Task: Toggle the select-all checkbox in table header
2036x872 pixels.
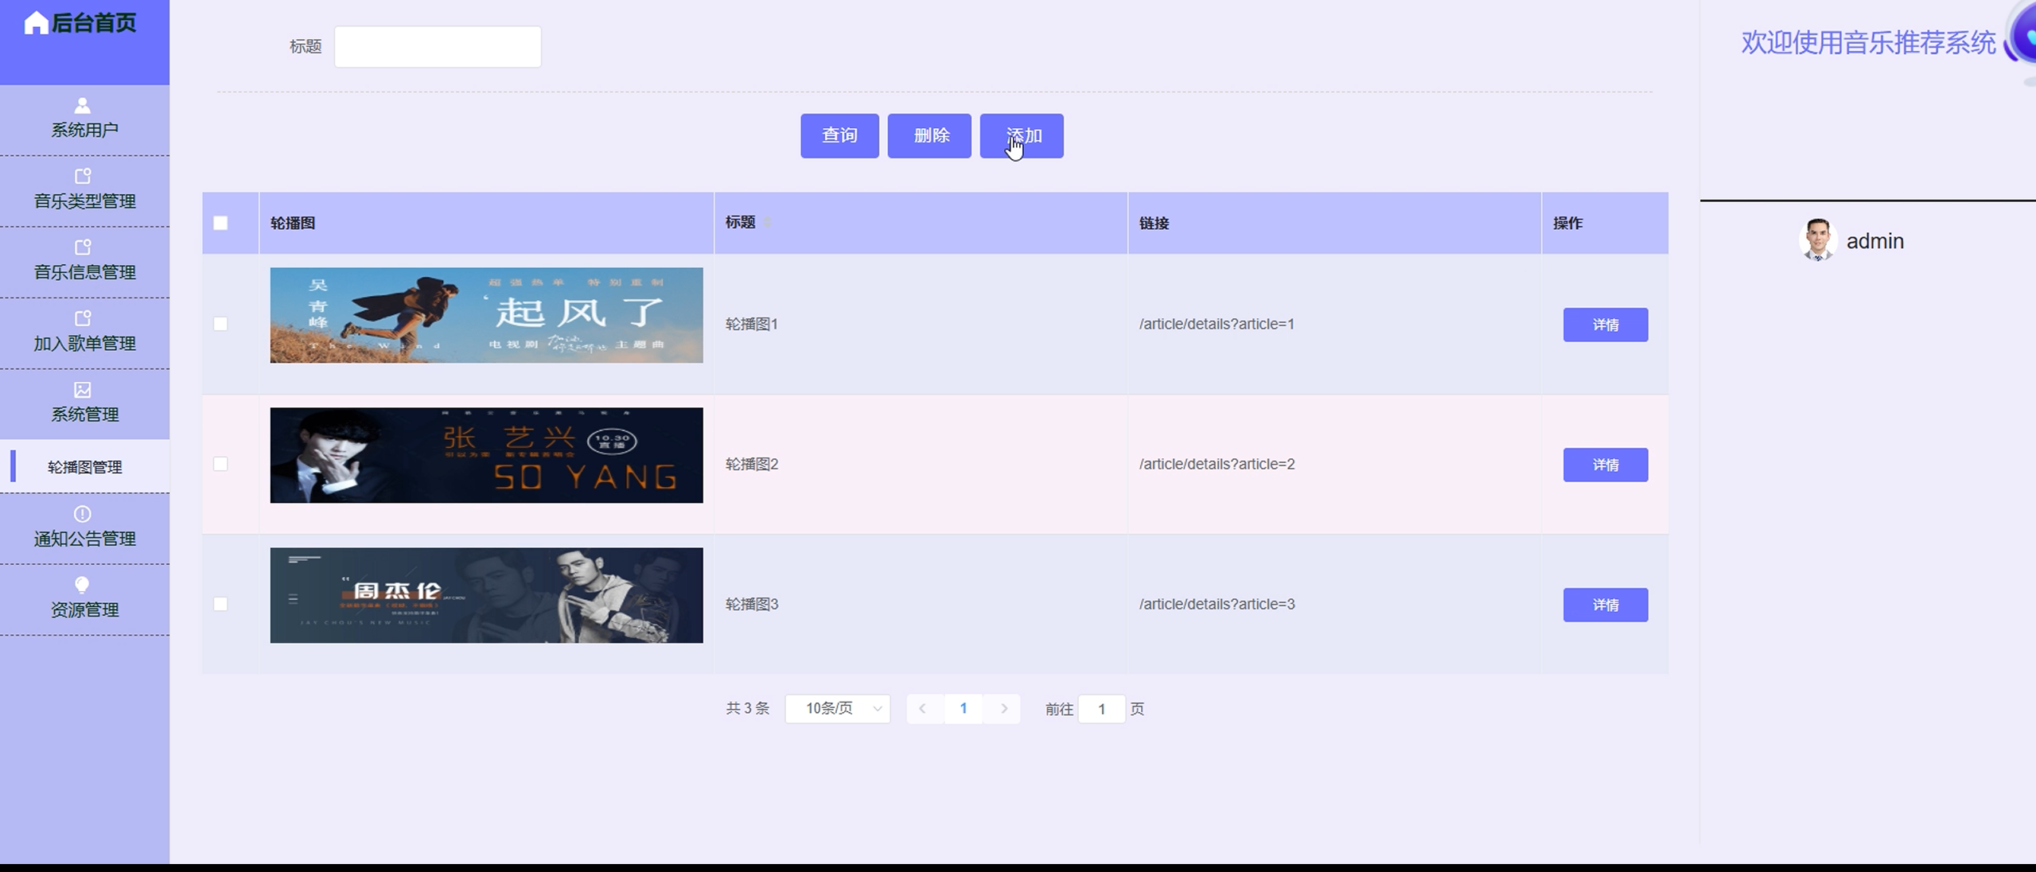Action: pos(220,224)
